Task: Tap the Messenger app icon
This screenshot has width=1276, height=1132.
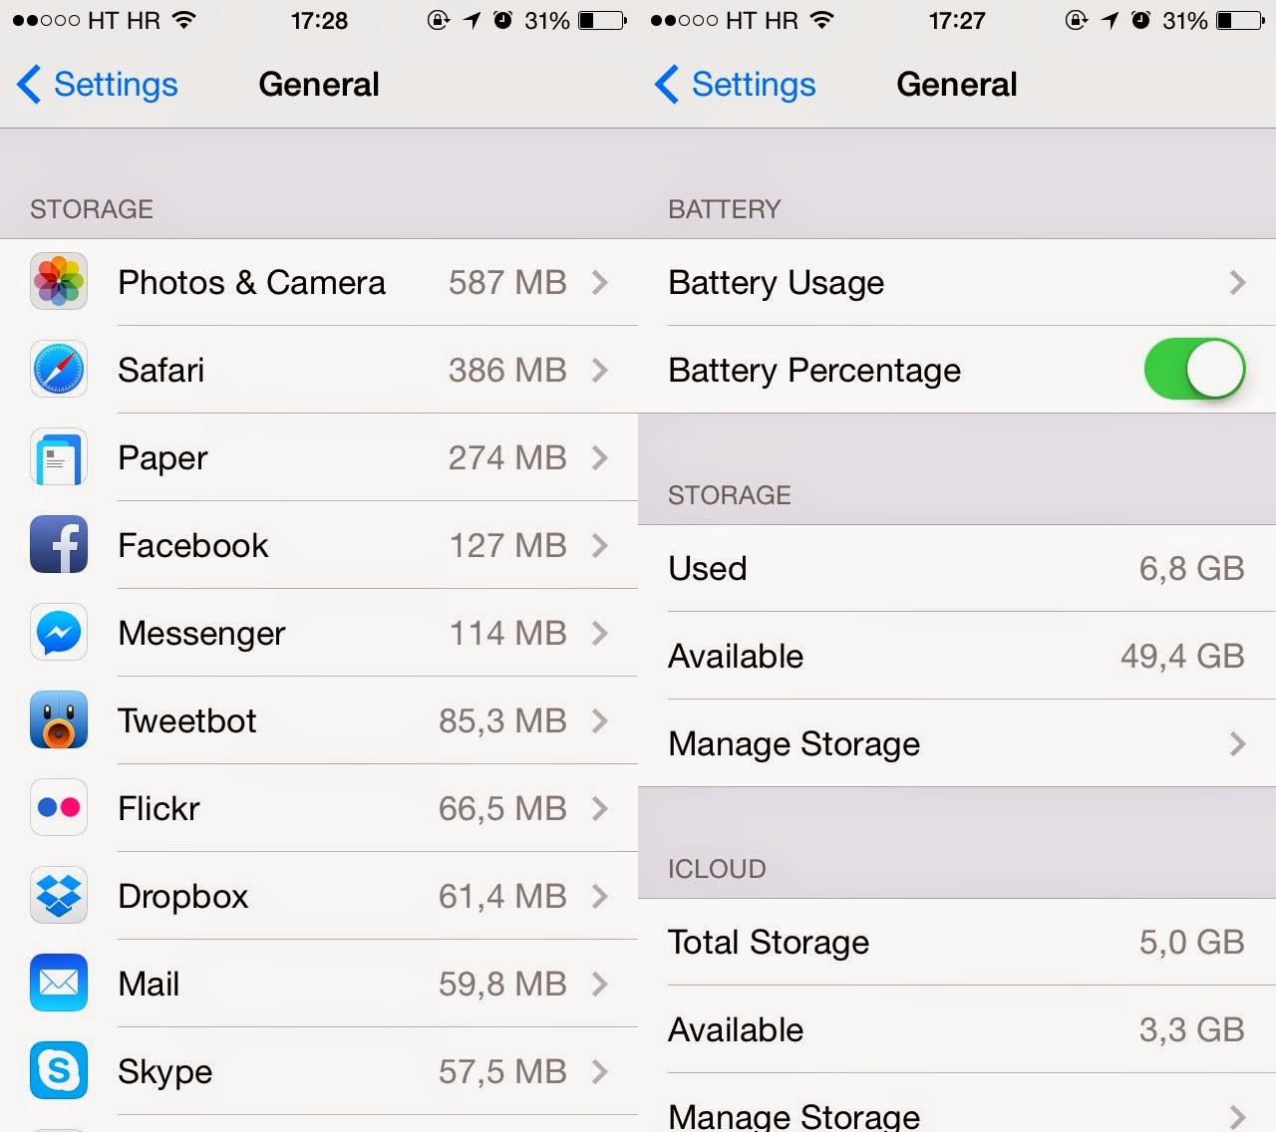Action: (59, 633)
